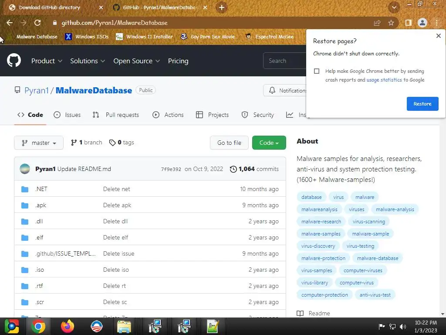The height and width of the screenshot is (335, 446).
Task: Open the Pull requests tab
Action: pos(116,115)
